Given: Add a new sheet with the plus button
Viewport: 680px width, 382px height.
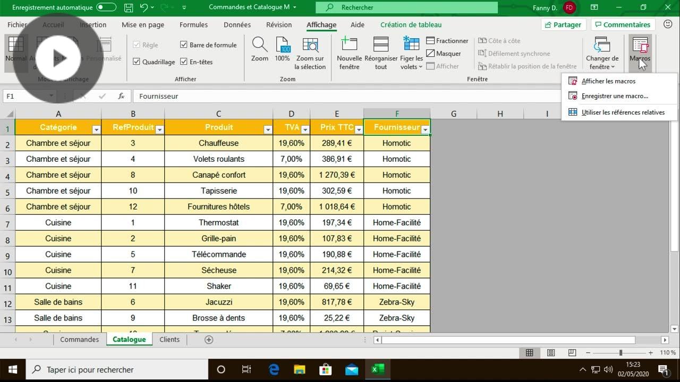Looking at the screenshot, I should pyautogui.click(x=208, y=339).
